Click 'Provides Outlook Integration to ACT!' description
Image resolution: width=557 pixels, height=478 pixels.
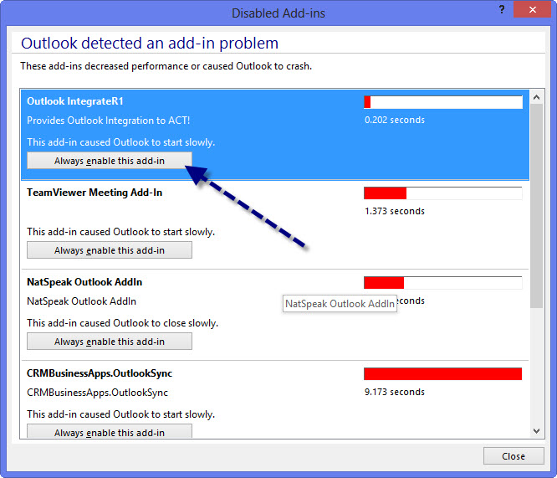109,121
